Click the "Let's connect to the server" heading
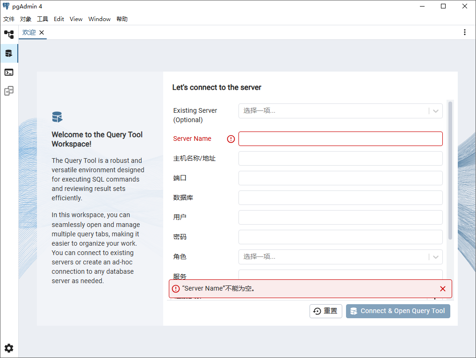 (x=217, y=88)
